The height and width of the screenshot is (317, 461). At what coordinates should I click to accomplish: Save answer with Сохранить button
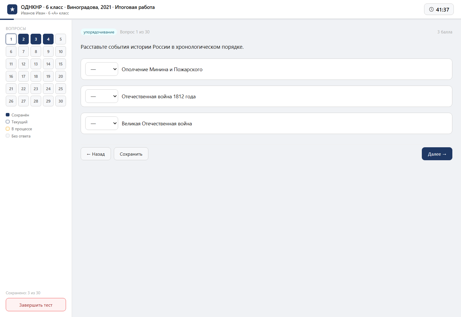coord(131,154)
